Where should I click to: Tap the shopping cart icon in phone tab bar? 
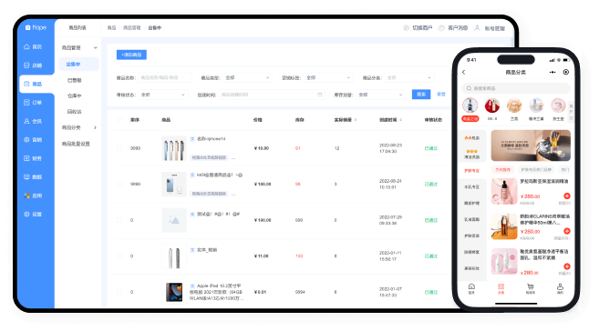531,288
